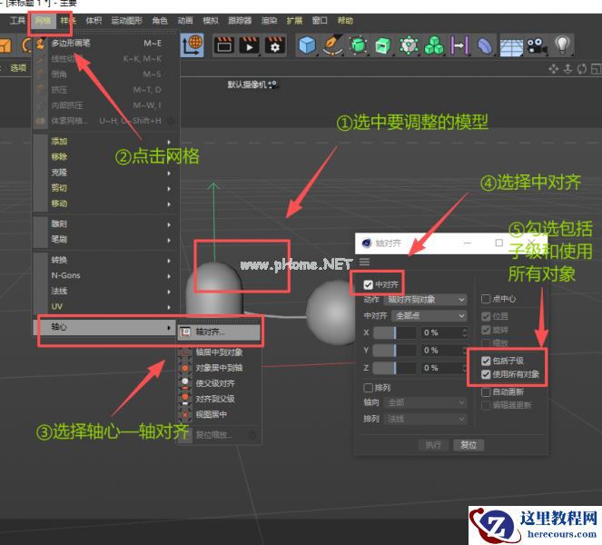Screen dimensions: 602x545
Task: Uncheck the 使用所有对象 checkbox
Action: click(486, 374)
